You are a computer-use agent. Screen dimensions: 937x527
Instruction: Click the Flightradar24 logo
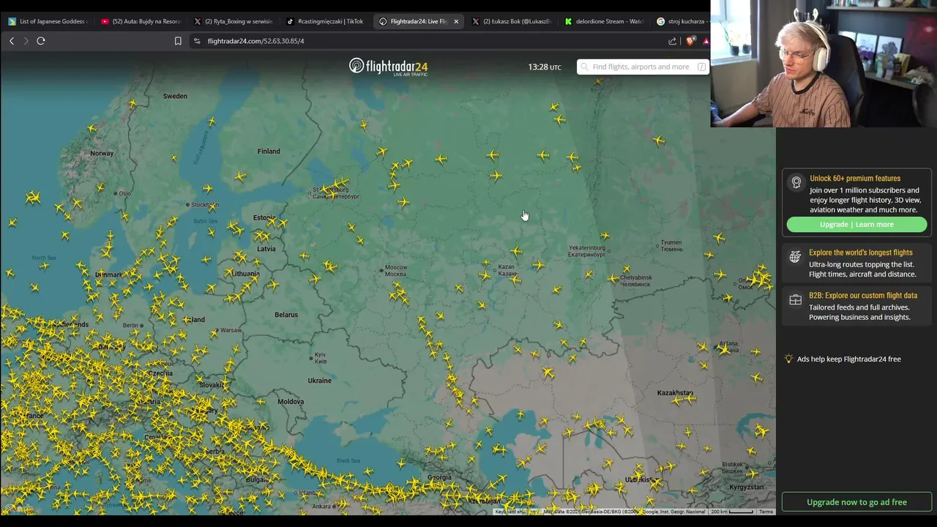pos(388,67)
